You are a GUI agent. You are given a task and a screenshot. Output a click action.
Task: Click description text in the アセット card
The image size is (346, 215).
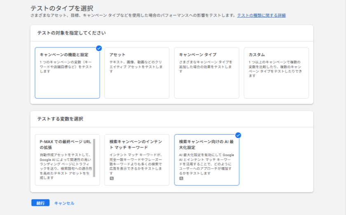click(x=136, y=66)
